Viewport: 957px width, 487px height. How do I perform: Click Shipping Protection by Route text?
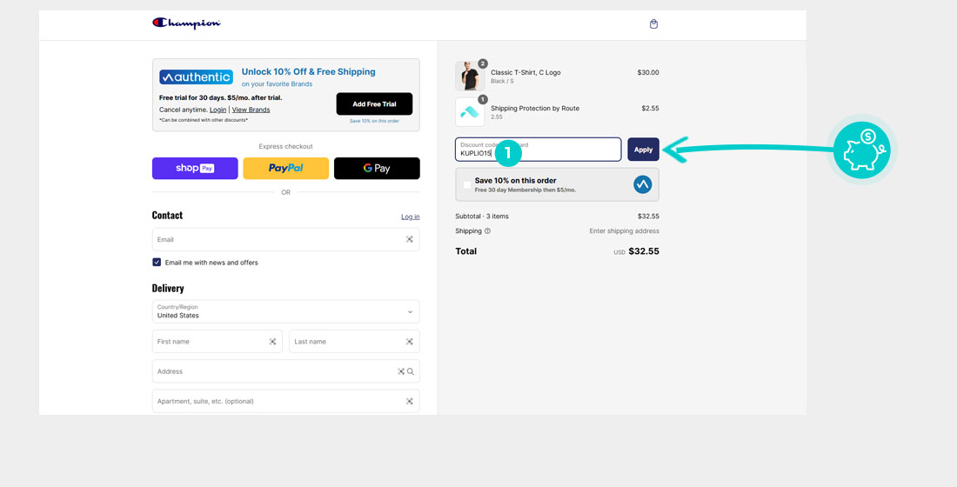(535, 108)
